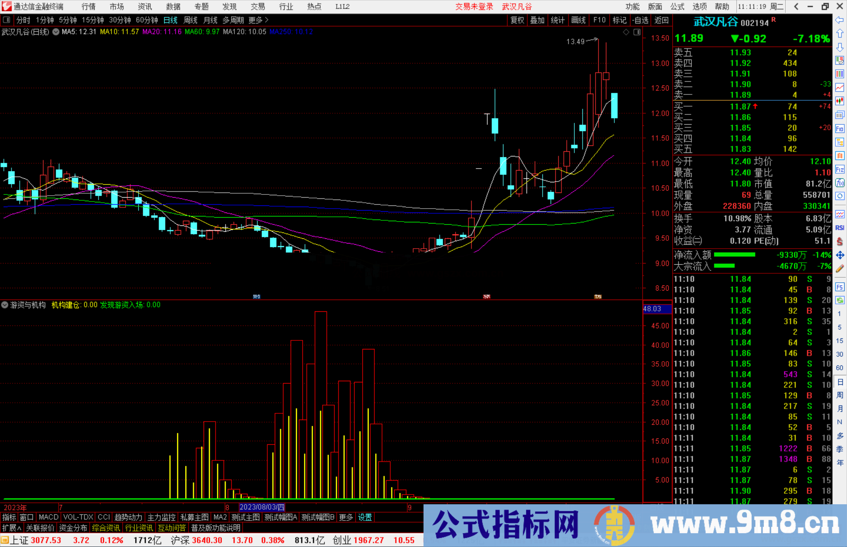Open F10 company info via sidebar icon
Image resolution: width=847 pixels, height=547 pixels.
point(840,129)
